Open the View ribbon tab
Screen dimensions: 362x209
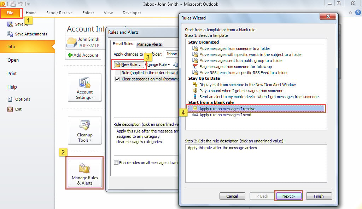coord(108,13)
